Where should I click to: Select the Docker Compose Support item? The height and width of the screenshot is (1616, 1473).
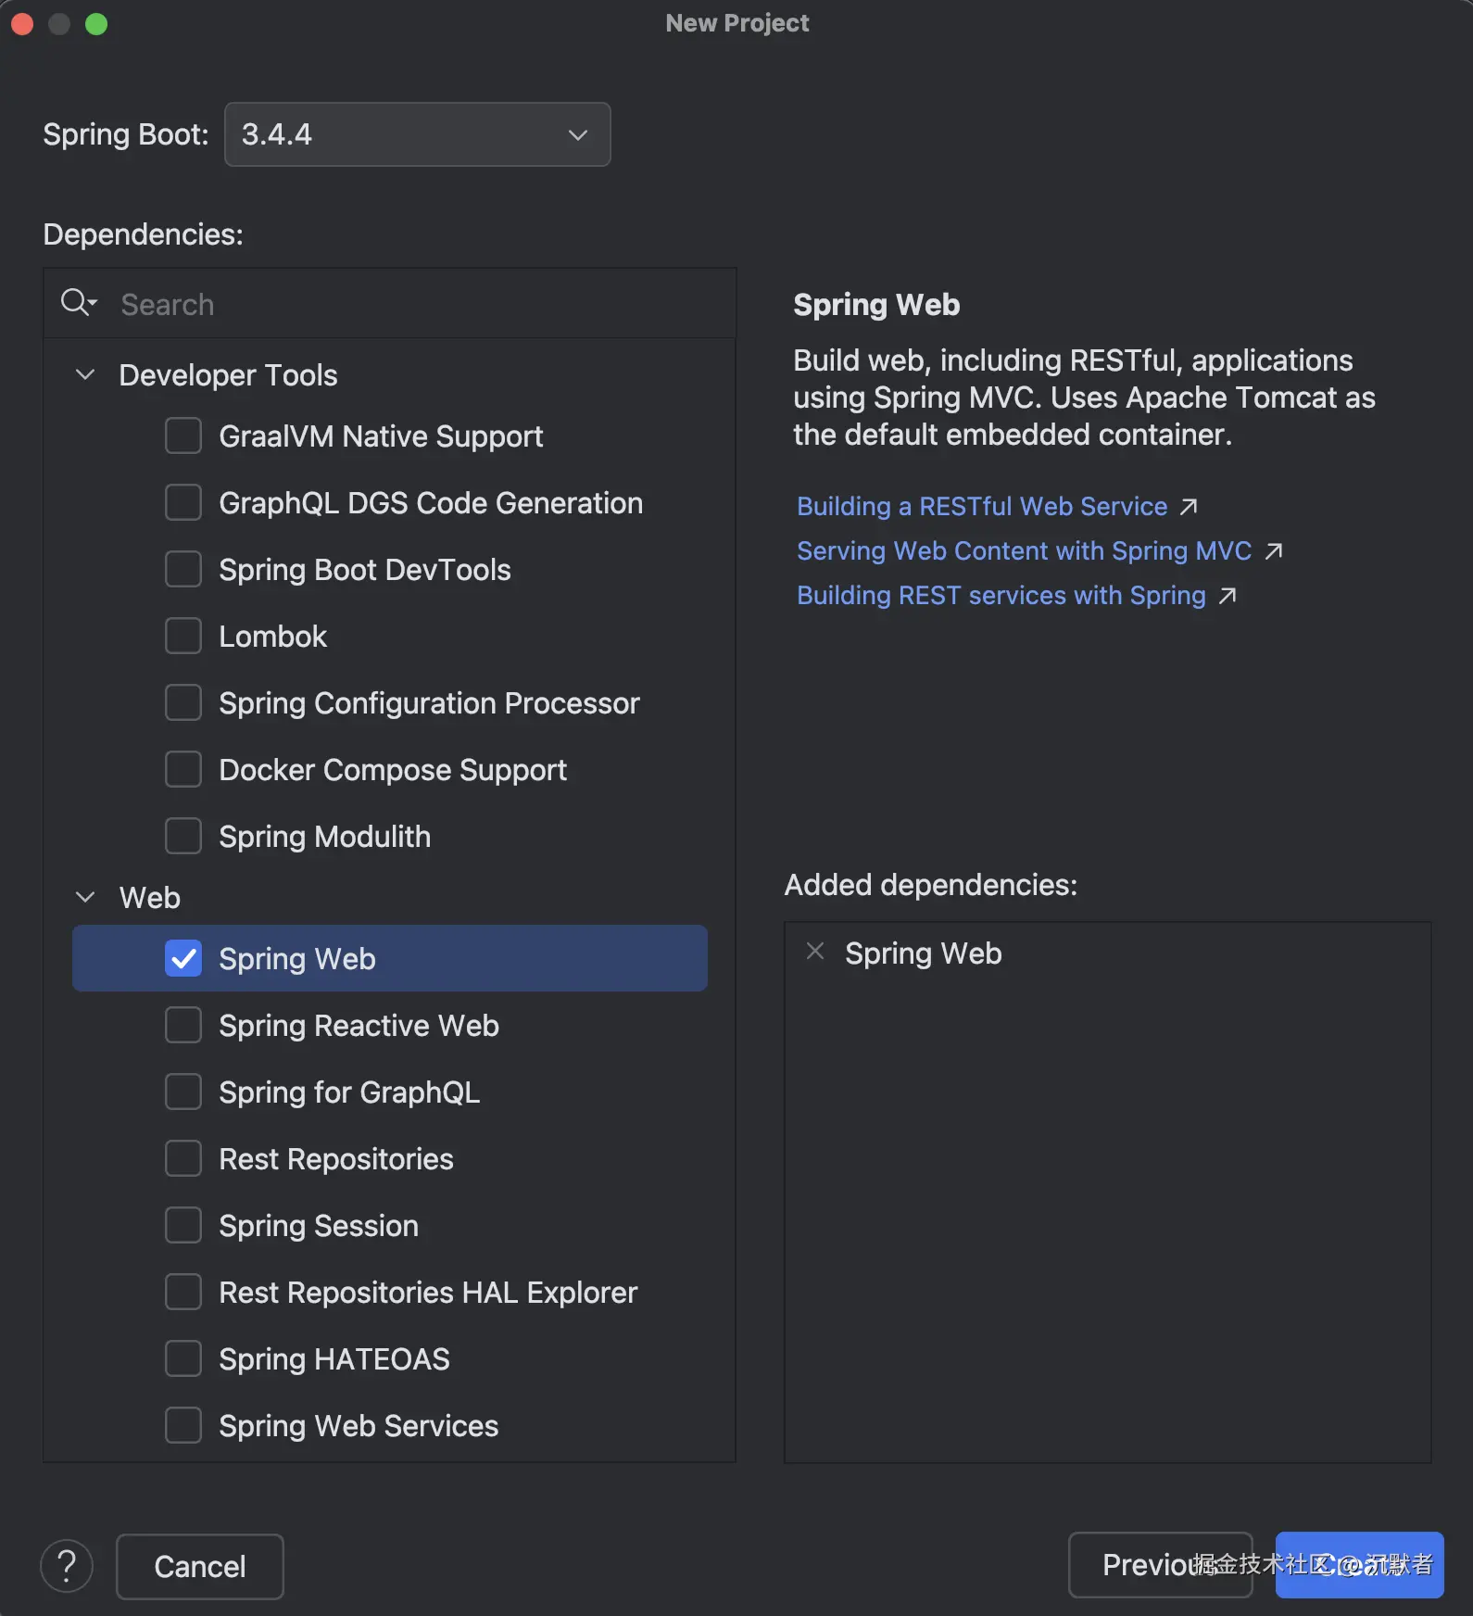coord(392,770)
